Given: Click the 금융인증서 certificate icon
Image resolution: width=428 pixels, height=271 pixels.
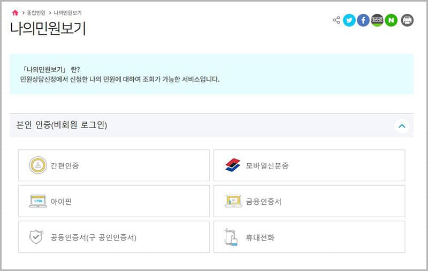Looking at the screenshot, I should click(233, 201).
